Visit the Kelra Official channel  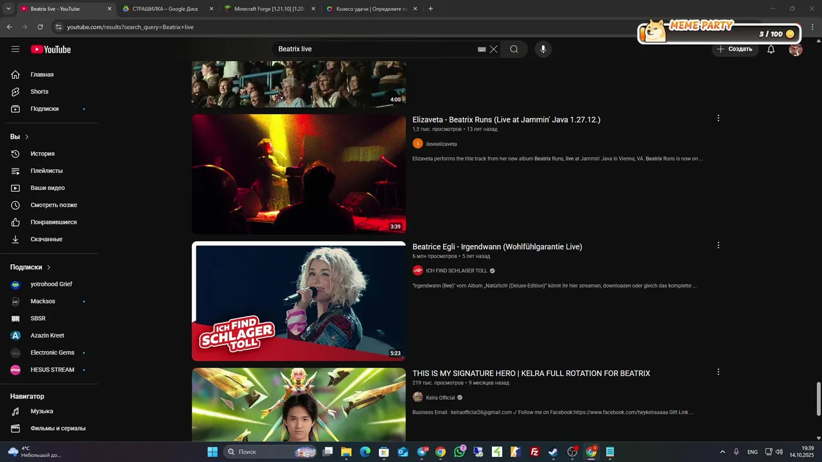coord(441,398)
